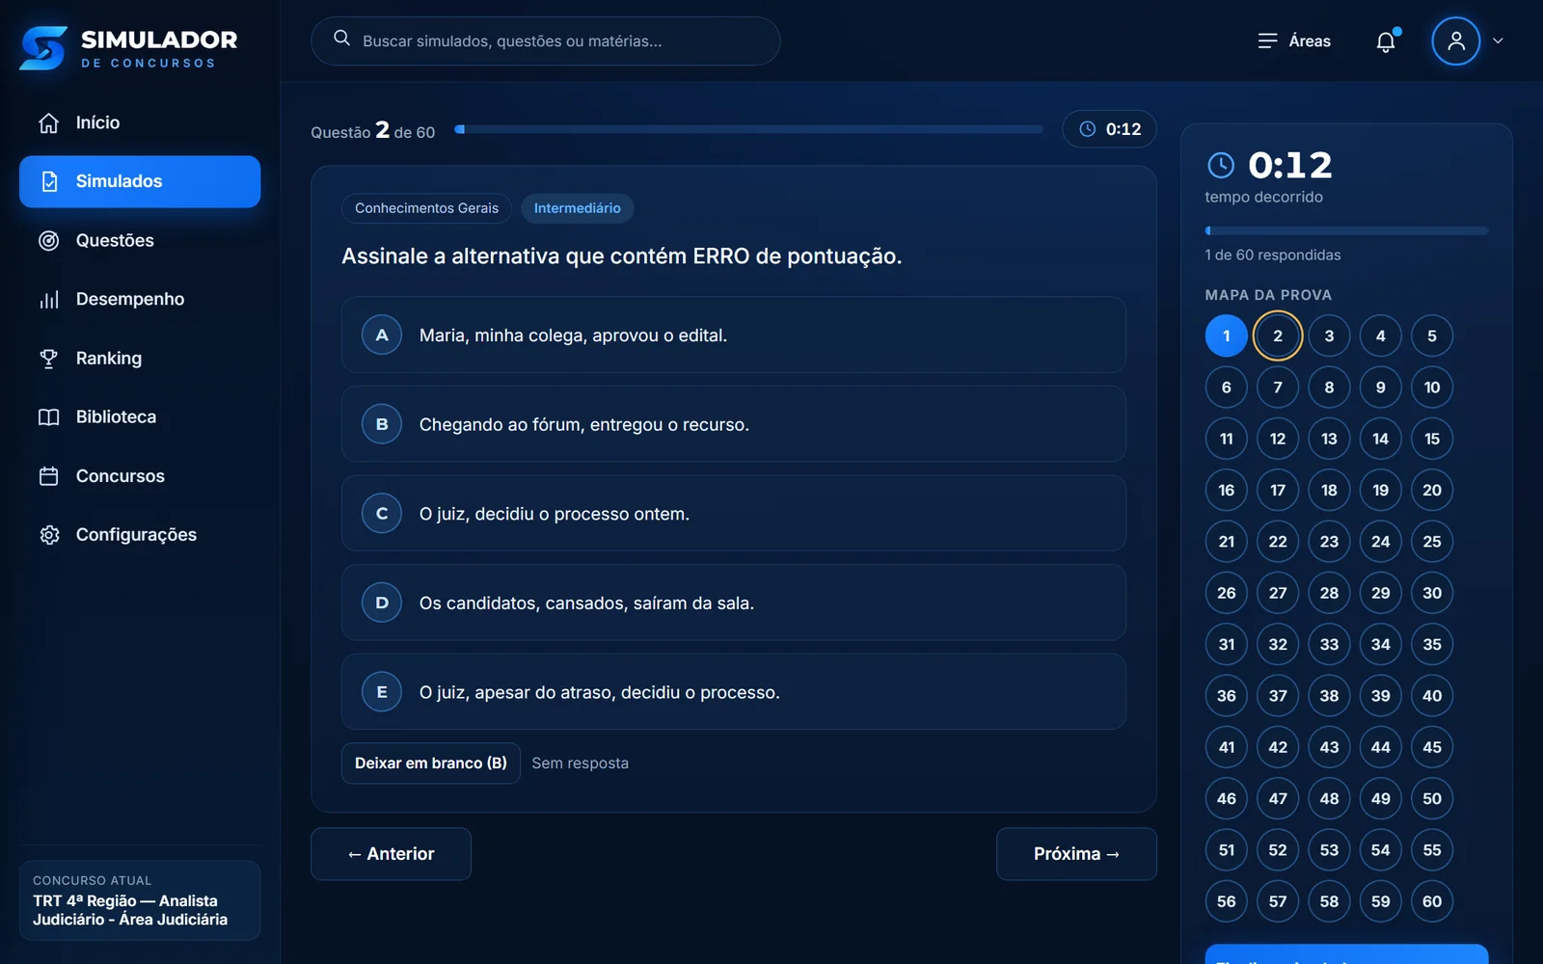Click the Simulador de Concursos logo
The height and width of the screenshot is (964, 1543).
pos(128,48)
